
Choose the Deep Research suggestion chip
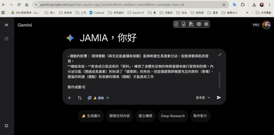(173, 116)
